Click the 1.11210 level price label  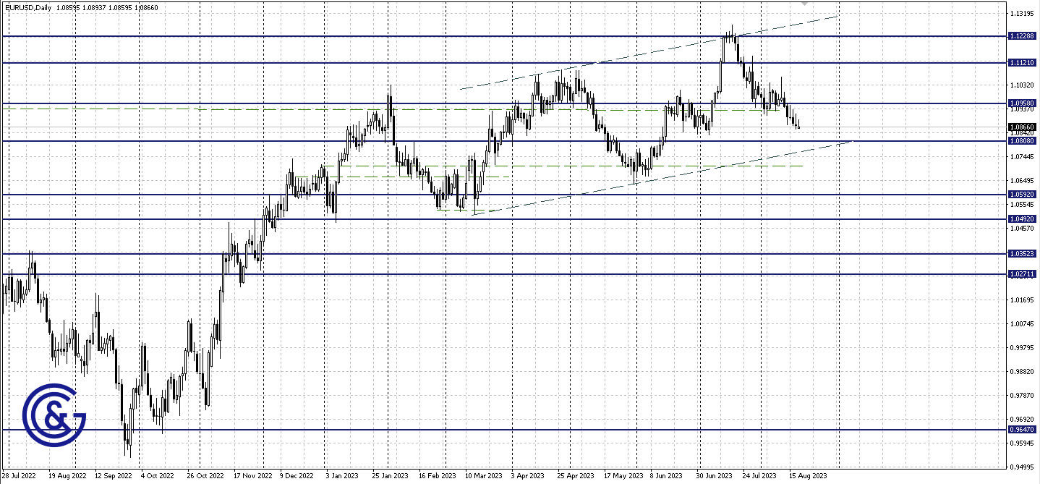[x=1021, y=64]
